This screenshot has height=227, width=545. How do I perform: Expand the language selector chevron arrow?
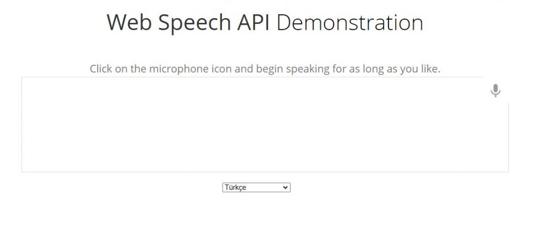pyautogui.click(x=285, y=188)
